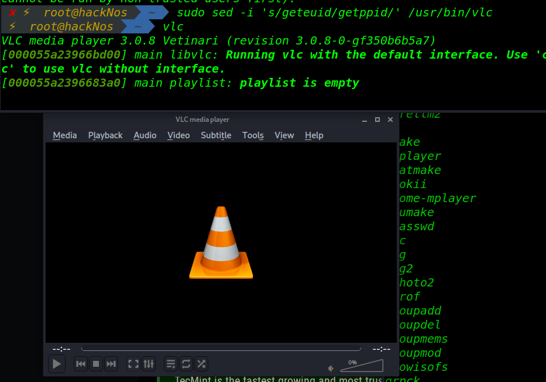Click 'playlist is empty' terminal text

pyautogui.click(x=300, y=83)
